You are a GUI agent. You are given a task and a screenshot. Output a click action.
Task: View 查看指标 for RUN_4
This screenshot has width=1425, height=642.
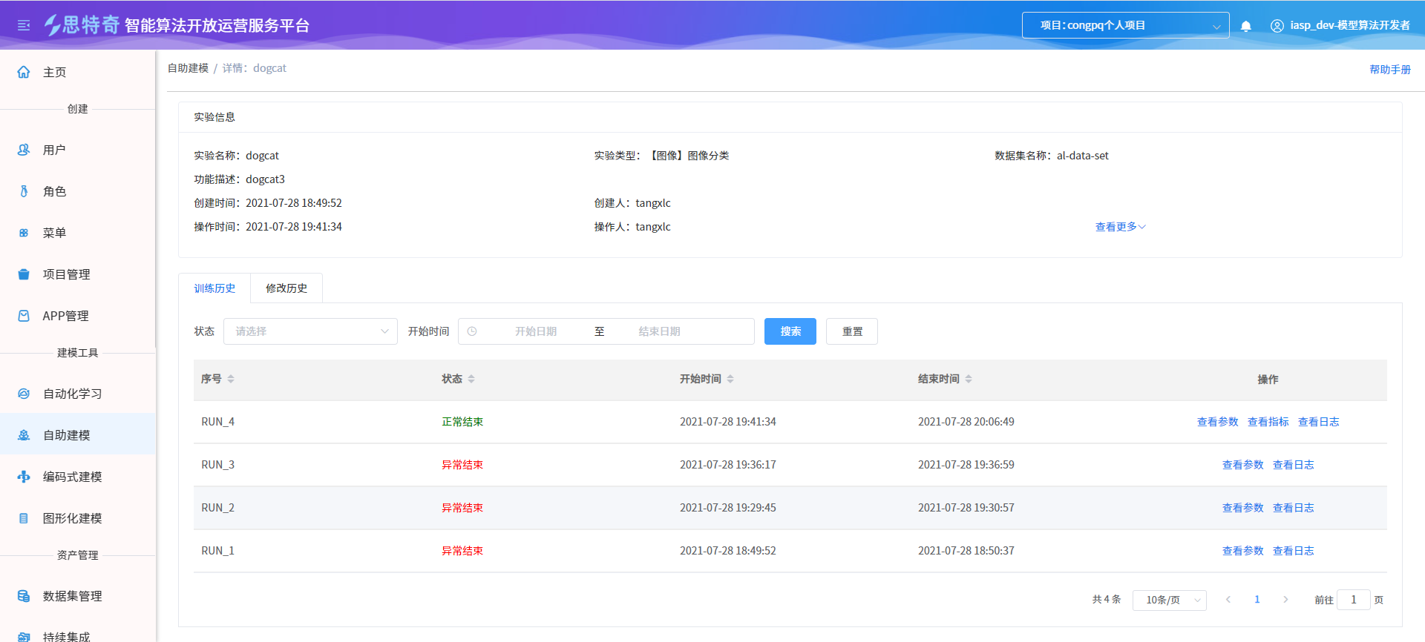(1268, 422)
